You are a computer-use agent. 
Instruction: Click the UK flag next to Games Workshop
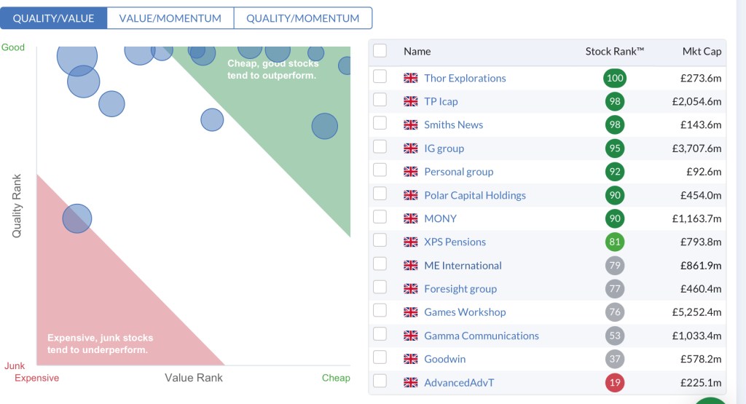[411, 312]
